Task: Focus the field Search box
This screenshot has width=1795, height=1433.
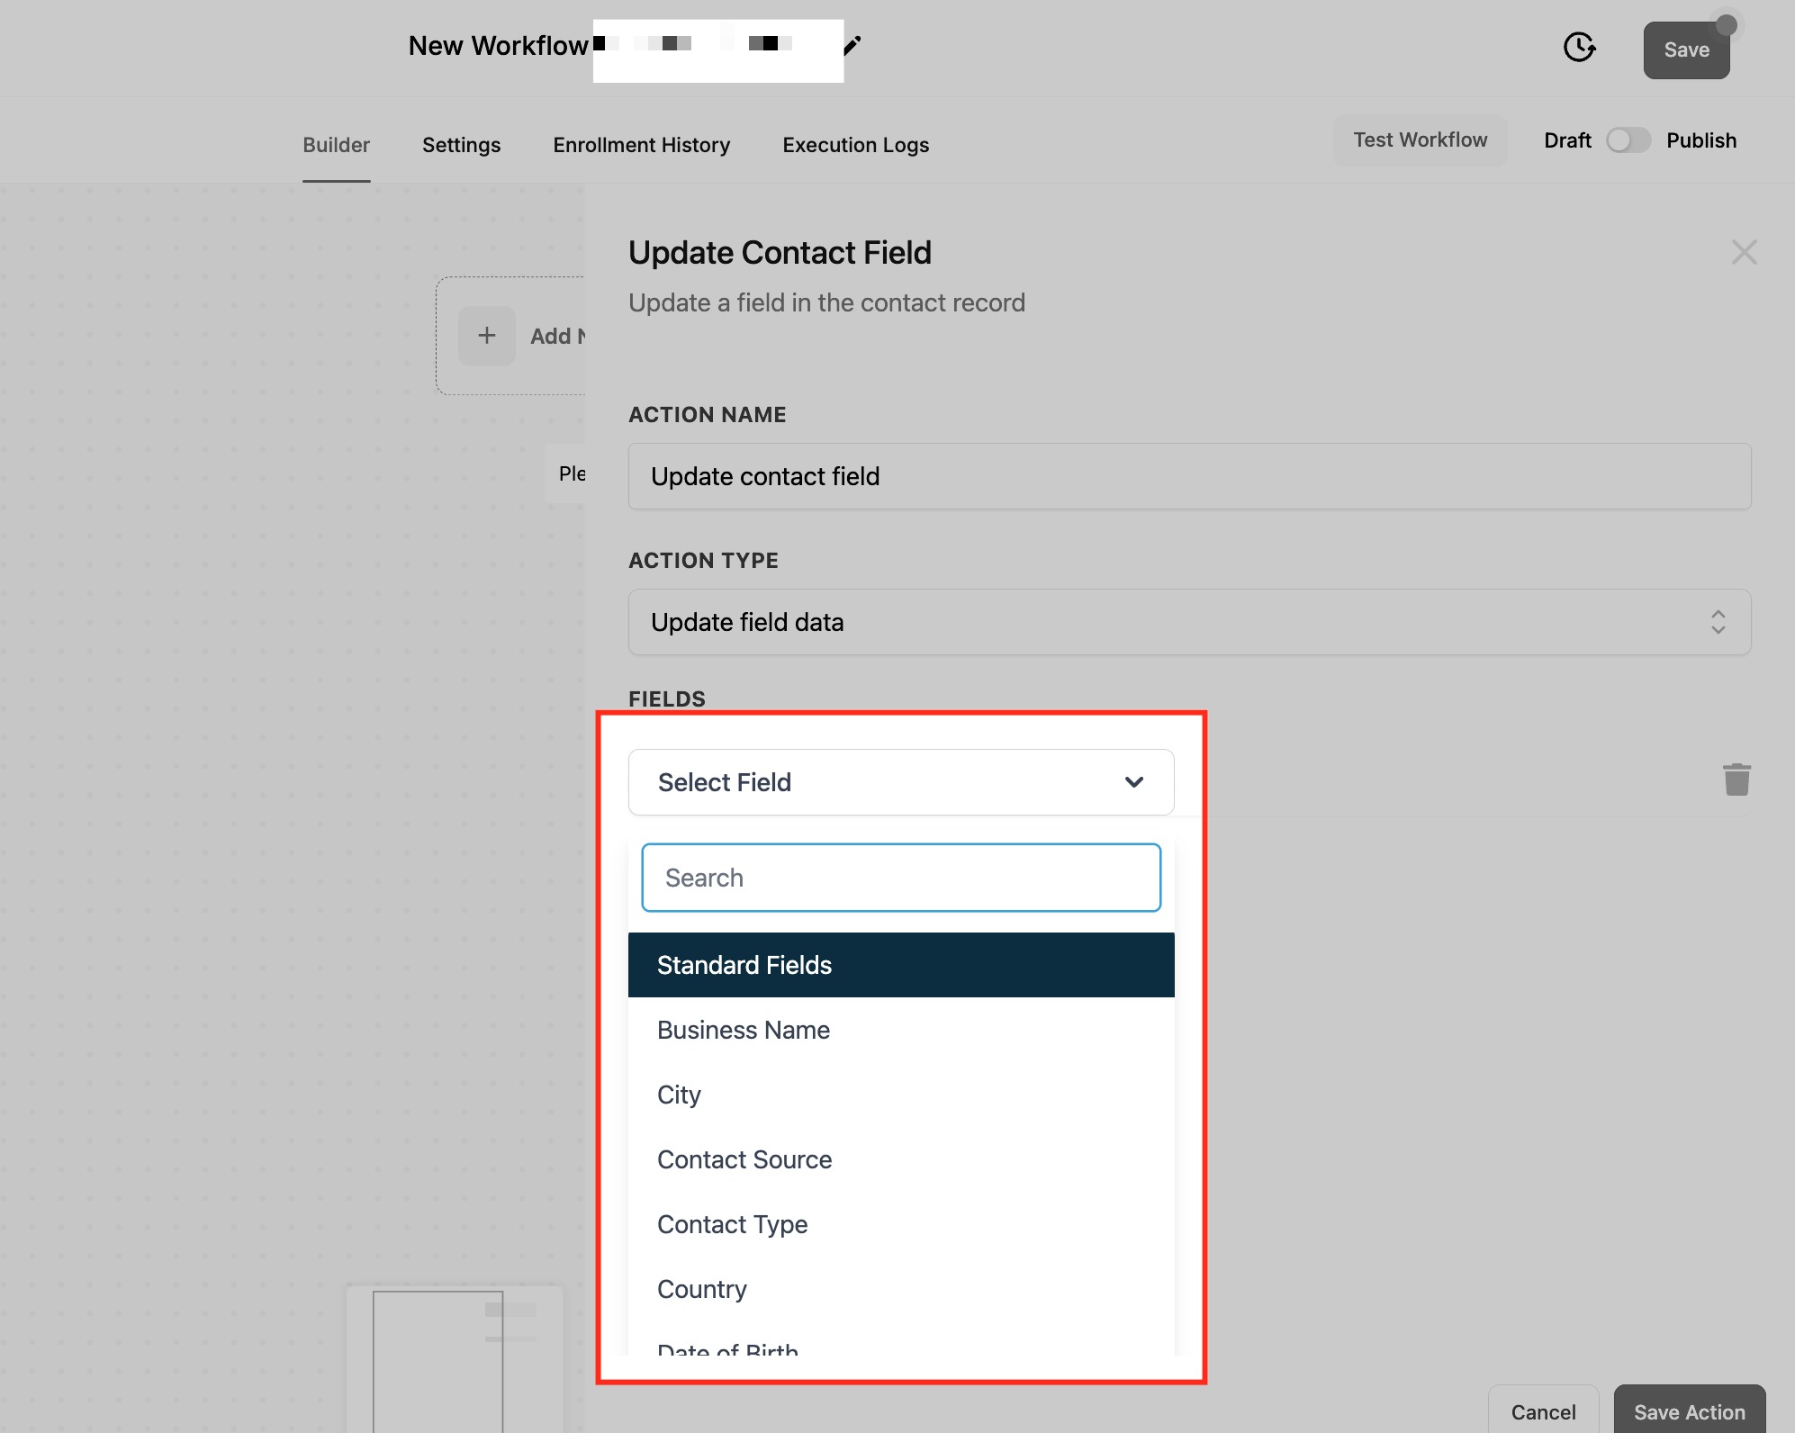Action: (900, 878)
